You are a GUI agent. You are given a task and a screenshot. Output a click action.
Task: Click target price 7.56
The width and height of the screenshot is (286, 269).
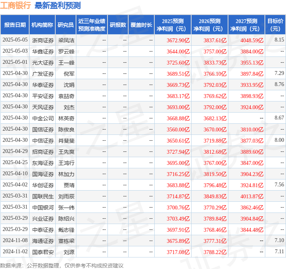click(x=279, y=184)
